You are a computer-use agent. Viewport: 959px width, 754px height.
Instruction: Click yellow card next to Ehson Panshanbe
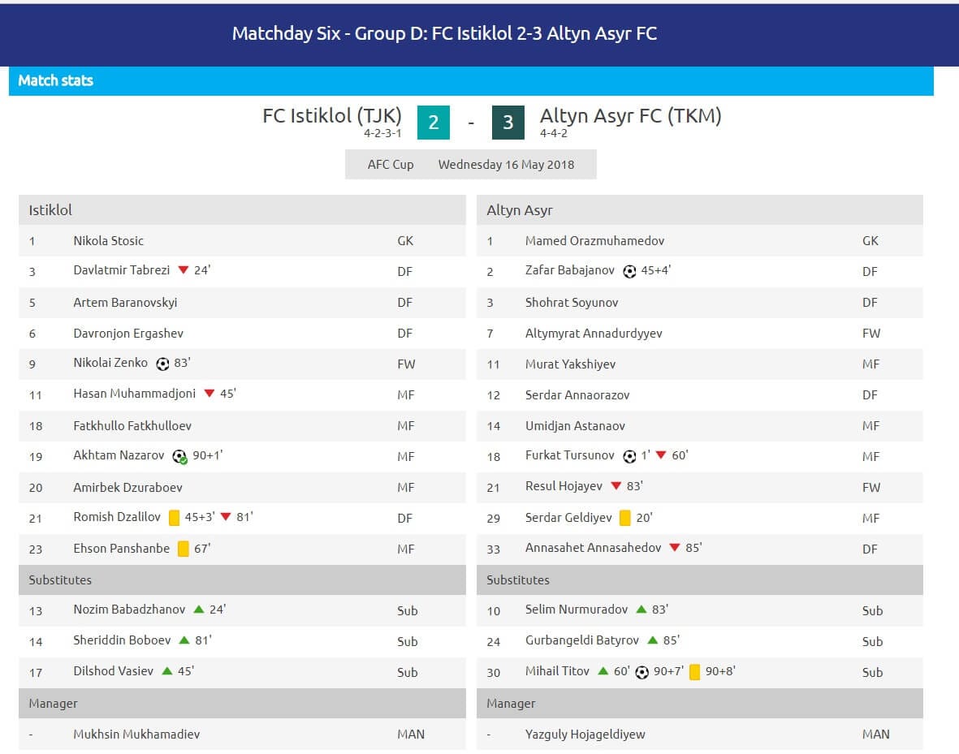183,549
